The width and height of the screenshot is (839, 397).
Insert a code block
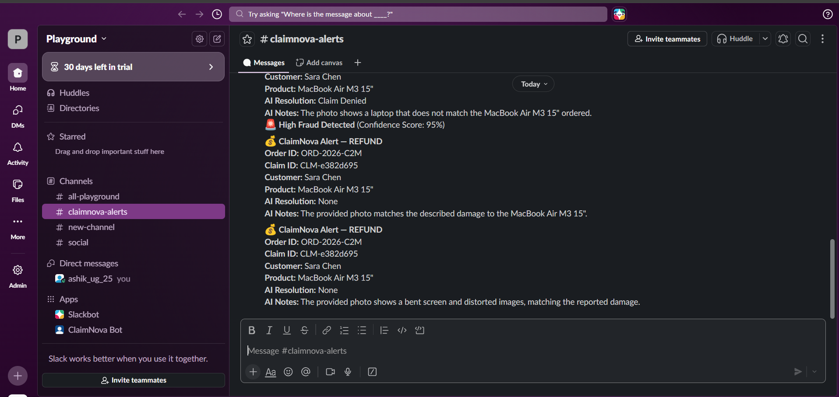[x=420, y=330]
